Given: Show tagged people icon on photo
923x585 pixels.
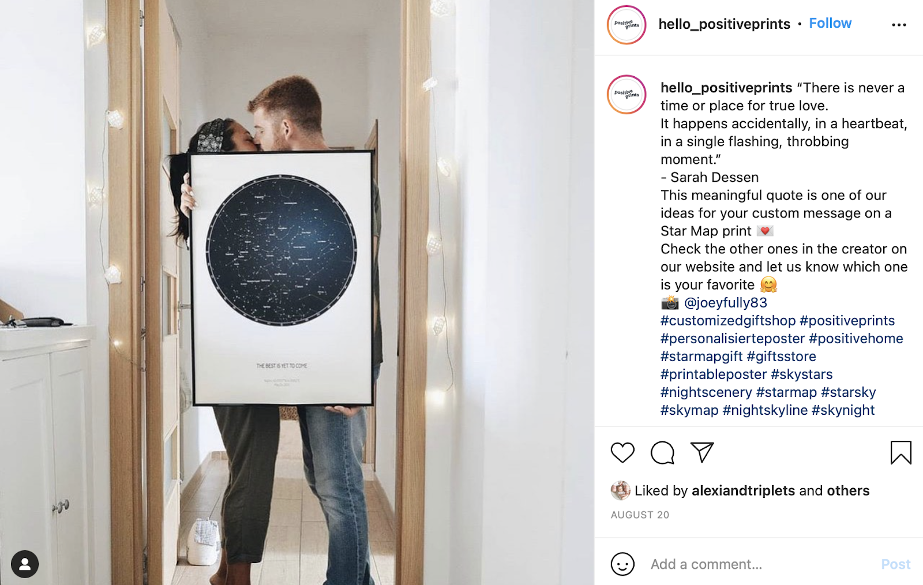Looking at the screenshot, I should [25, 564].
